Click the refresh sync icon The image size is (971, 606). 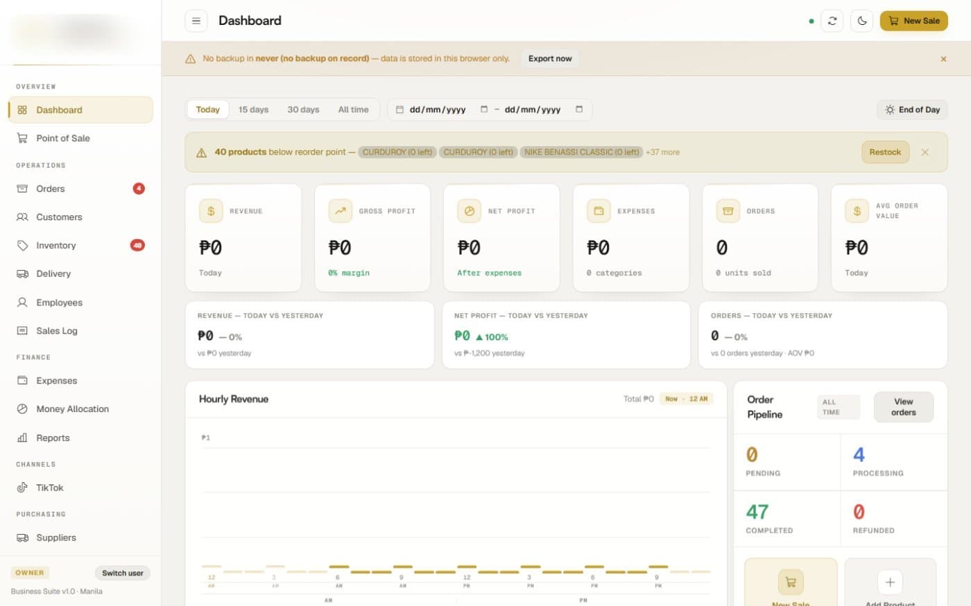point(832,21)
